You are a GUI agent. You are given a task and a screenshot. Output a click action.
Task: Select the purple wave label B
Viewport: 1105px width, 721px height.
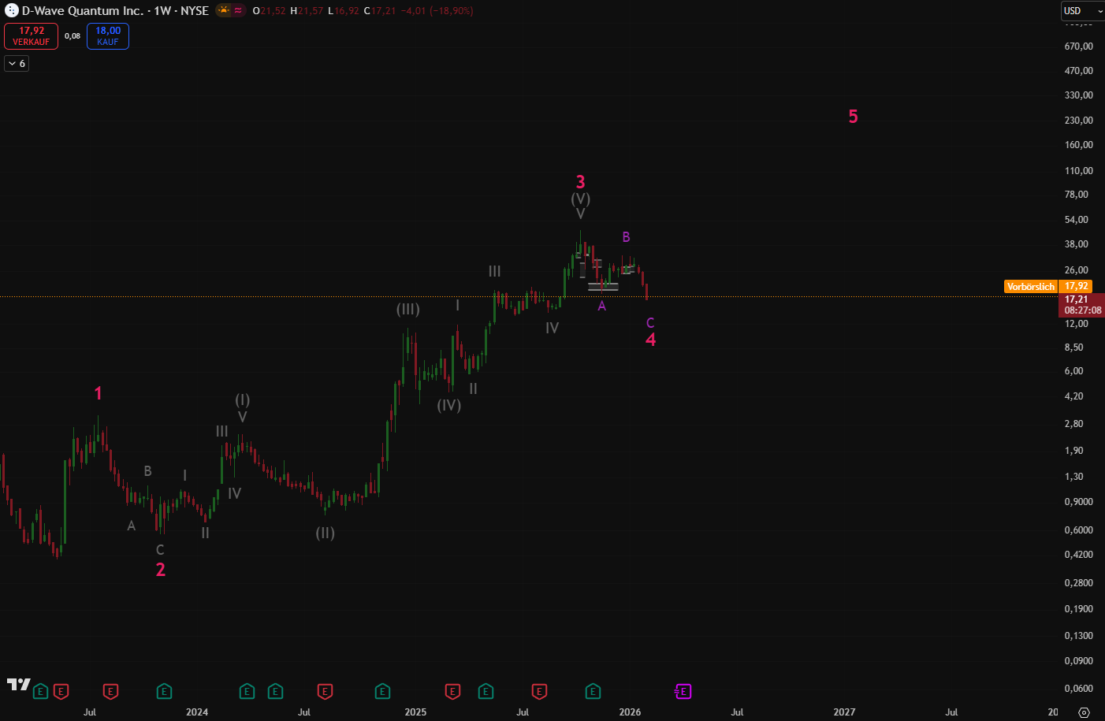pyautogui.click(x=626, y=236)
